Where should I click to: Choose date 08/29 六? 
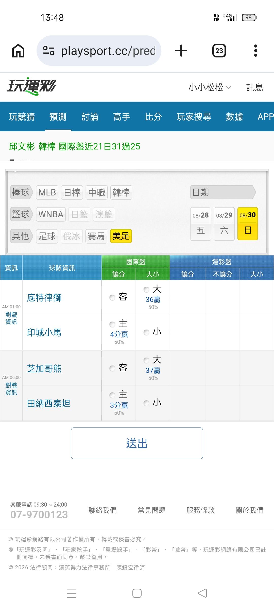click(224, 224)
